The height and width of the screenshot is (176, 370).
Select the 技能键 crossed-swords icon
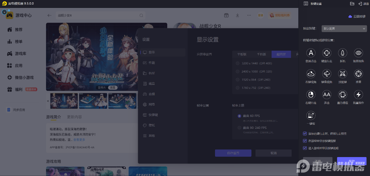[x=342, y=74]
